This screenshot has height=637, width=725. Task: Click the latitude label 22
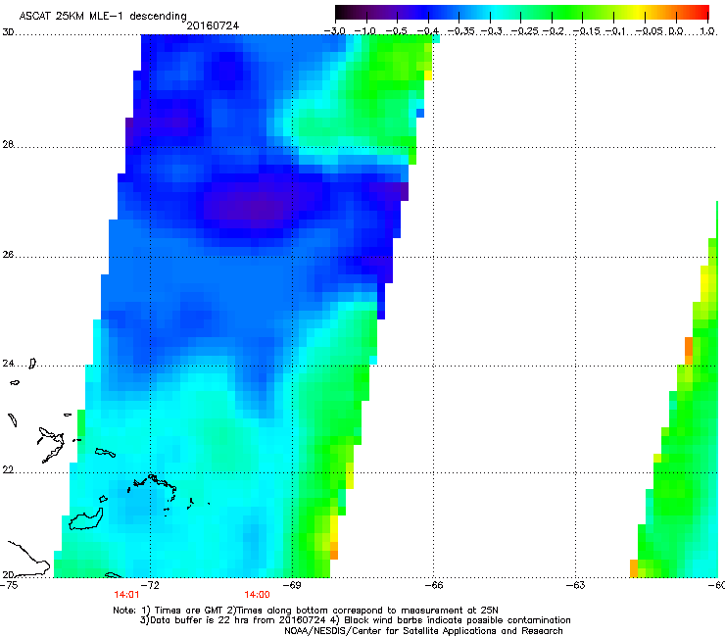8,469
